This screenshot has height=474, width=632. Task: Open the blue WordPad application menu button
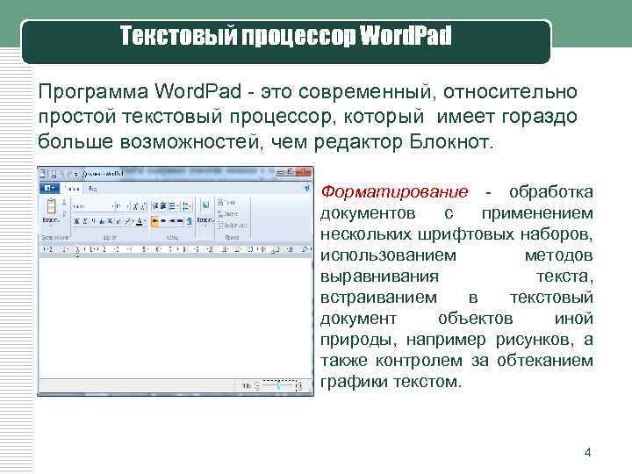click(49, 188)
